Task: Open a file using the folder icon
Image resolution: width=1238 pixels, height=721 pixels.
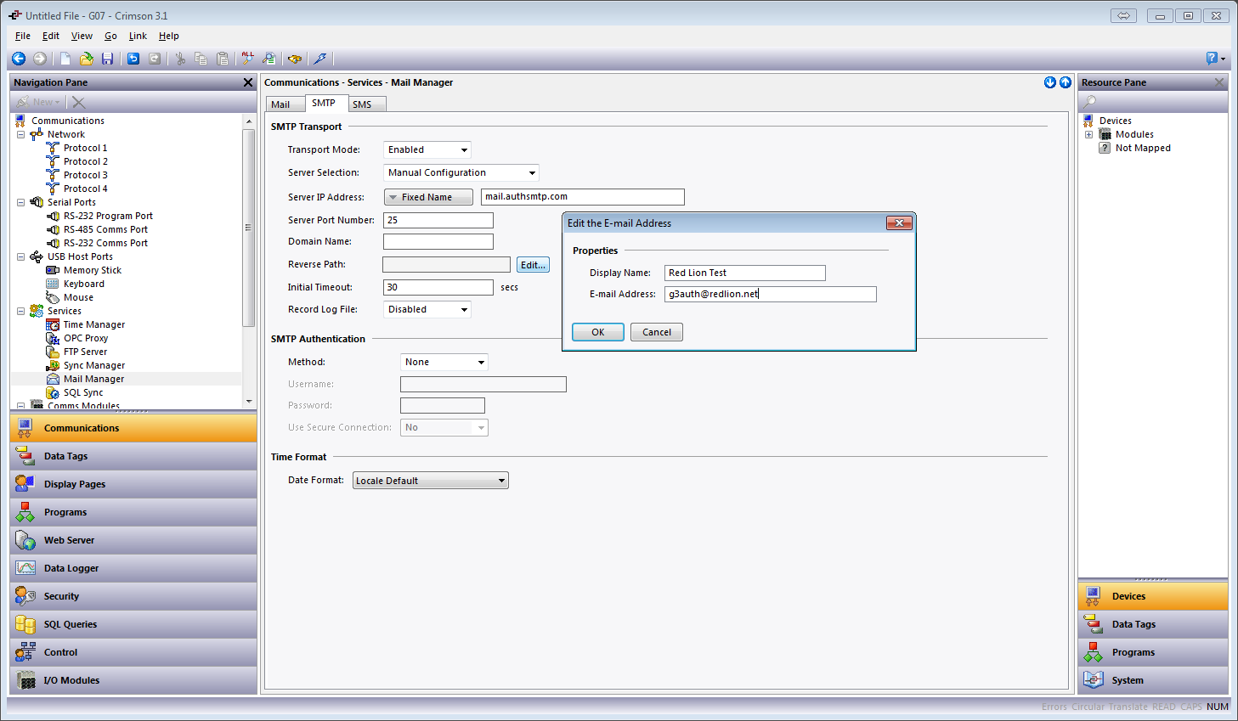Action: coord(87,59)
